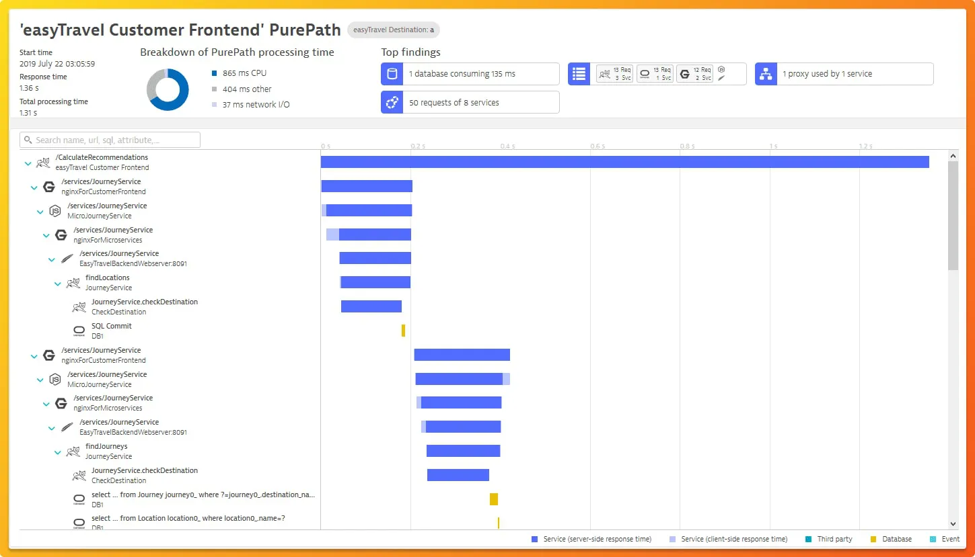Click the proxy icon of '1 proxy used by 1 service'
975x557 pixels.
point(766,74)
